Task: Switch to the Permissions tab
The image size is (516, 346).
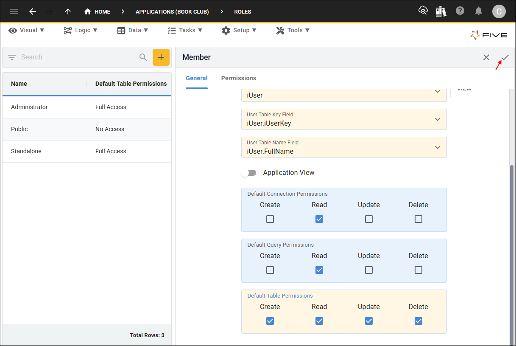Action: pos(239,78)
